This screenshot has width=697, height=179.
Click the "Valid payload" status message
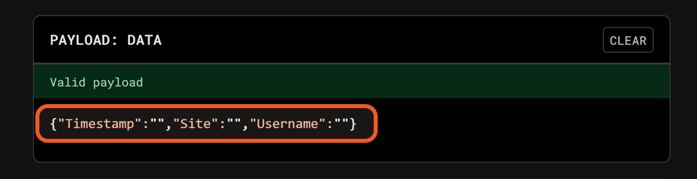coord(96,82)
